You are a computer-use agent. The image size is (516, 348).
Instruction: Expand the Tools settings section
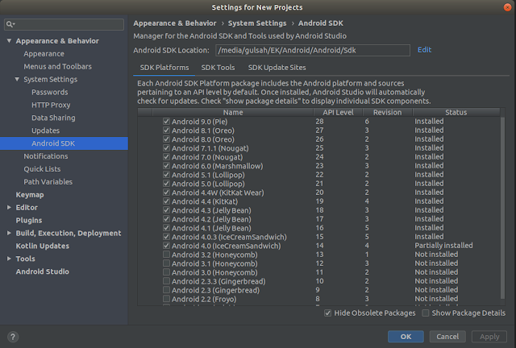pyautogui.click(x=9, y=259)
